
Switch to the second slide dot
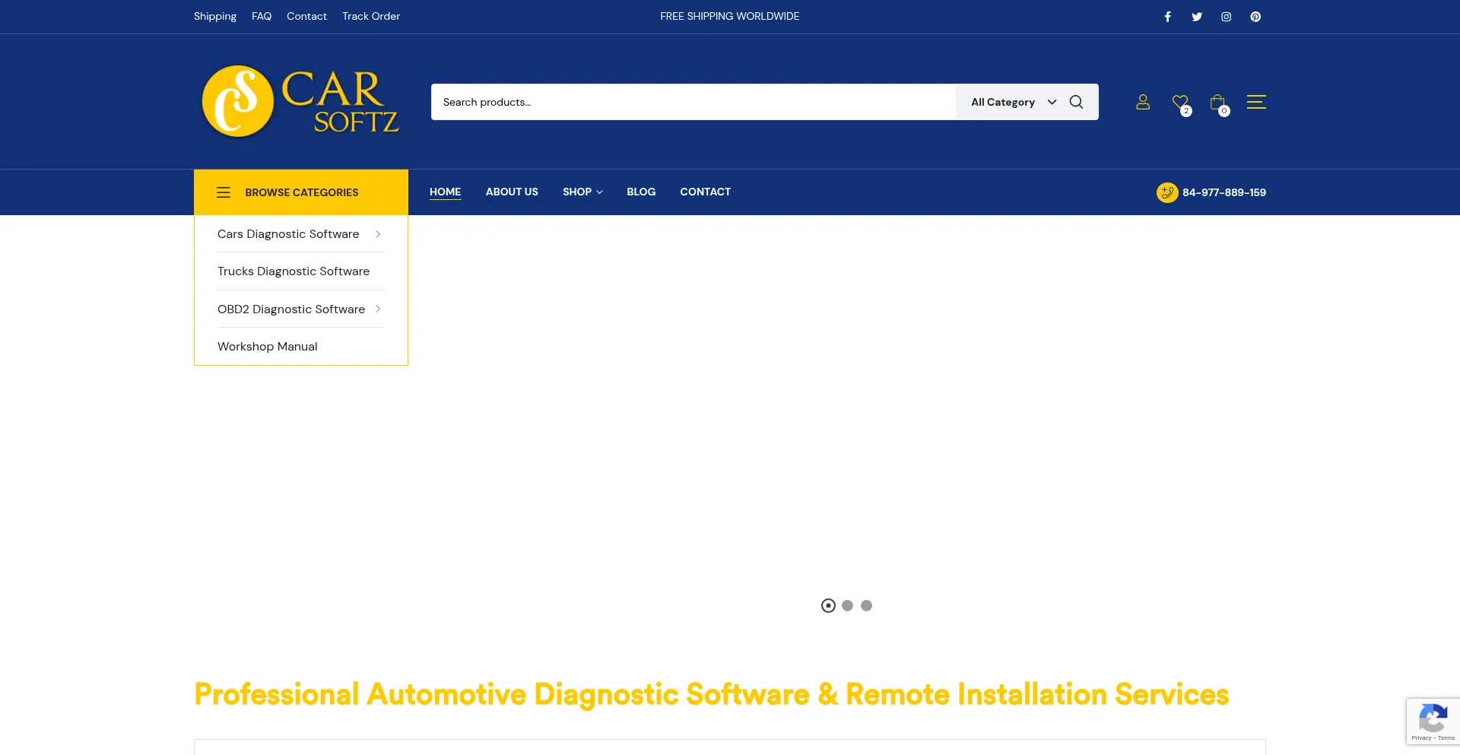[x=847, y=606]
